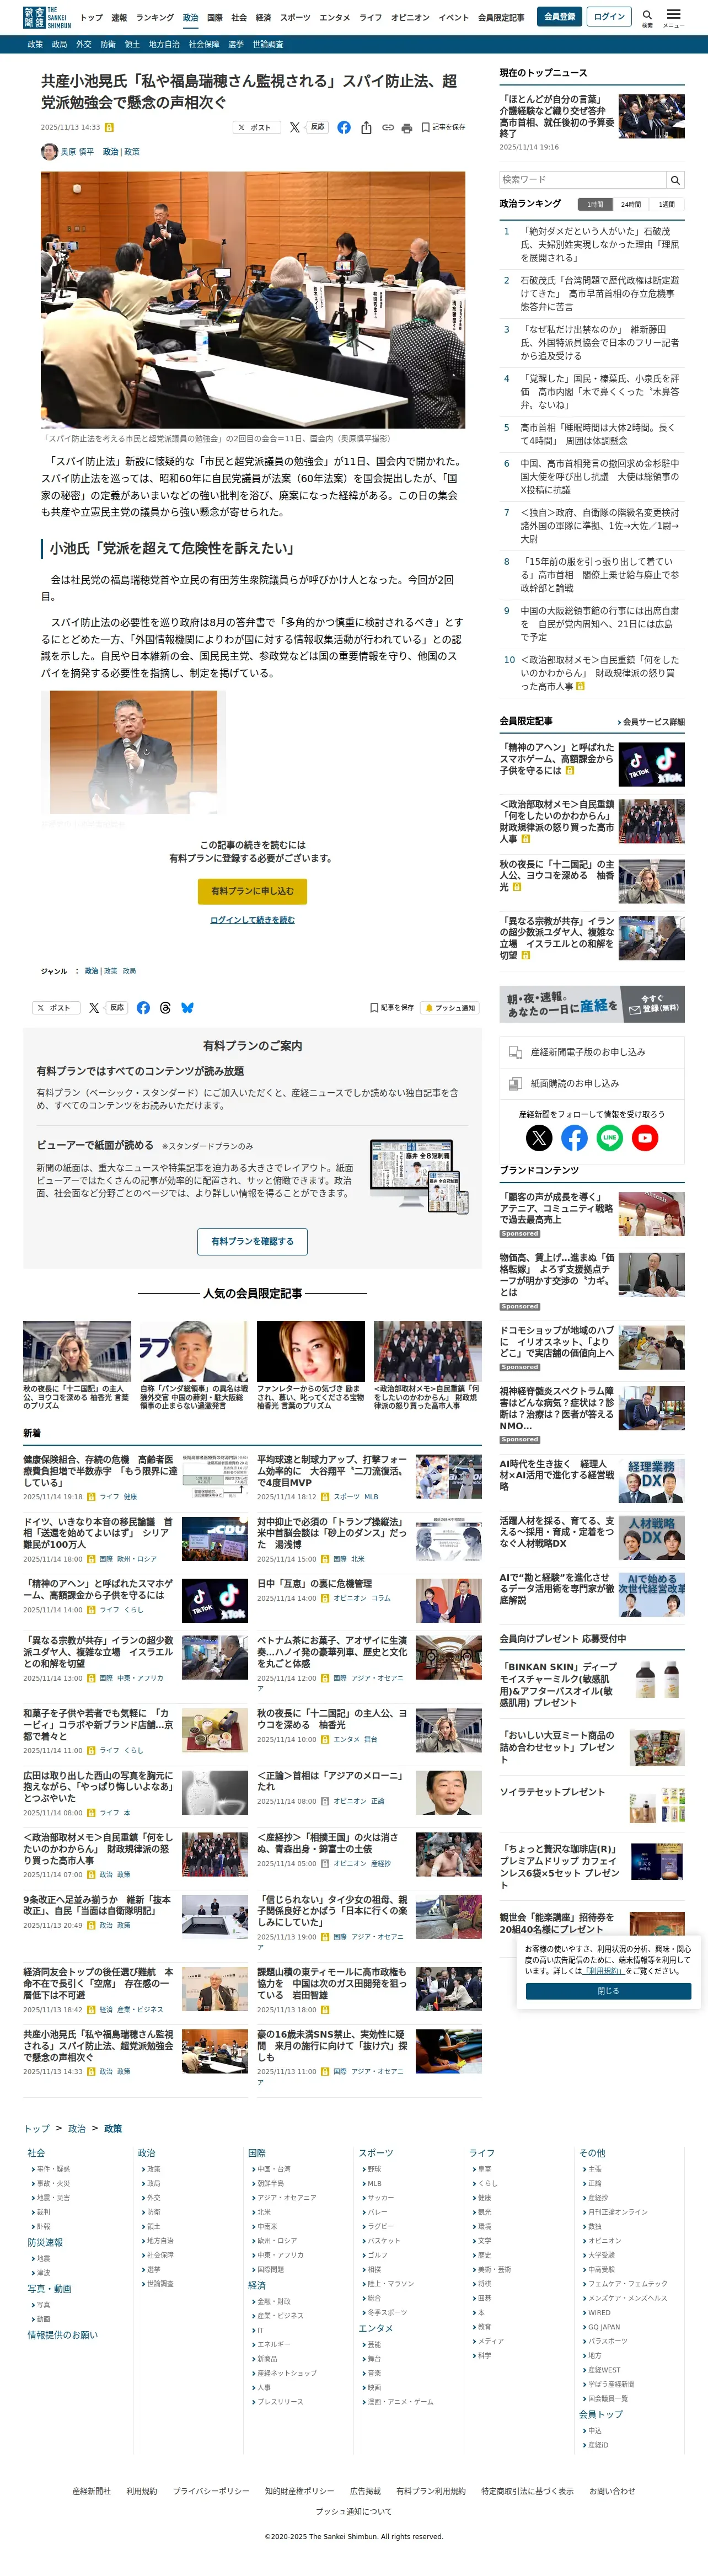Open footer 皇室 chevron link
This screenshot has width=708, height=2576.
(482, 2169)
